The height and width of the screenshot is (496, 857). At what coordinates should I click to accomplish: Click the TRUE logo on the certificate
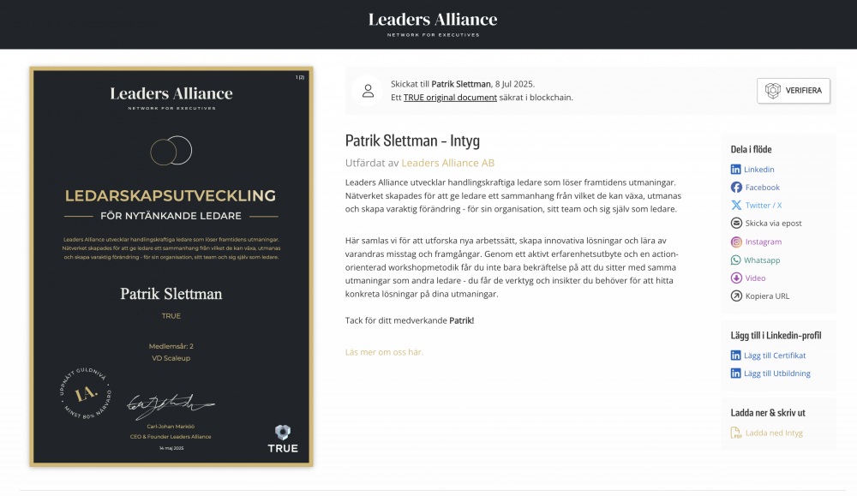click(x=283, y=439)
